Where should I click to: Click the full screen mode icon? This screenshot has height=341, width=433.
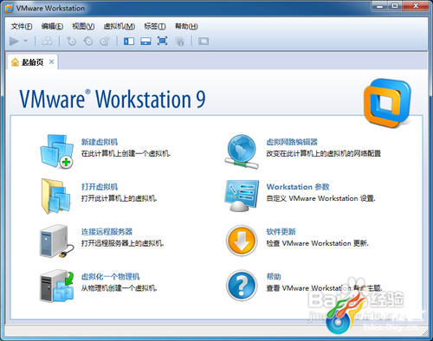[x=162, y=41]
